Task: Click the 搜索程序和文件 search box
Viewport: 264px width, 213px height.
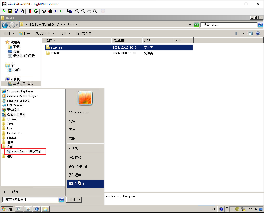Action: click(30, 200)
